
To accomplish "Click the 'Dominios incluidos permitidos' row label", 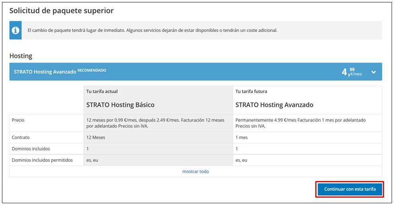I will [x=42, y=160].
